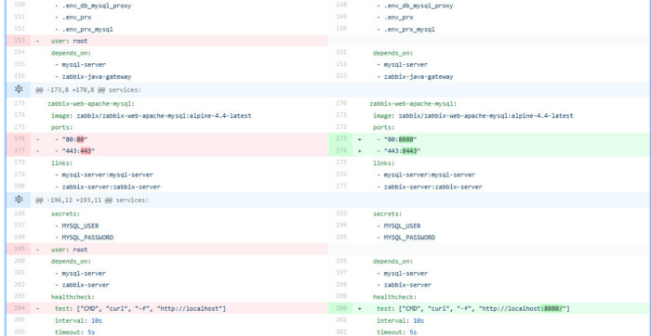The width and height of the screenshot is (651, 336).
Task: Click line number 200 beside added test line
Action: coord(341,308)
